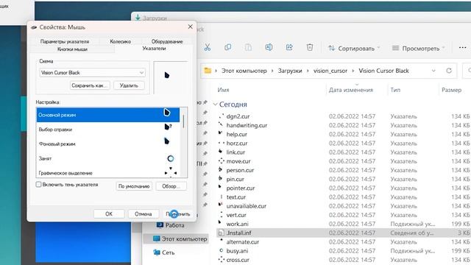Select the dgn2.cur file icon
This screenshot has width=471, height=265.
222,116
